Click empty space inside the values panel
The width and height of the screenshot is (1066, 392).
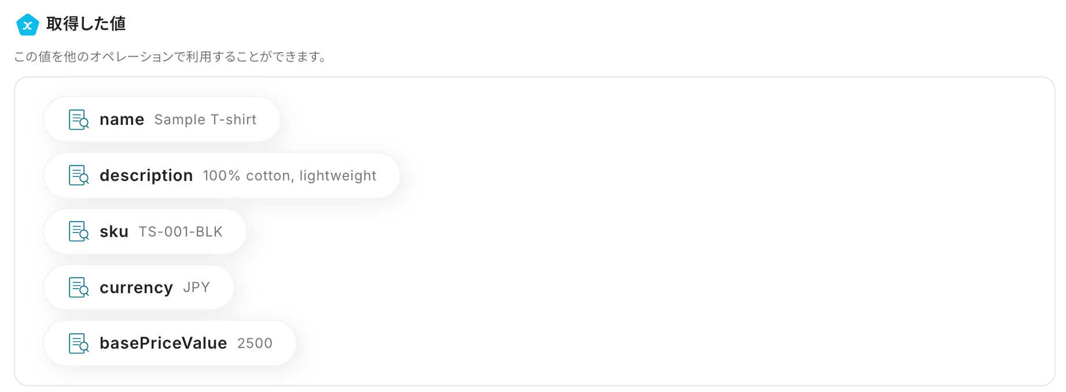(x=694, y=231)
